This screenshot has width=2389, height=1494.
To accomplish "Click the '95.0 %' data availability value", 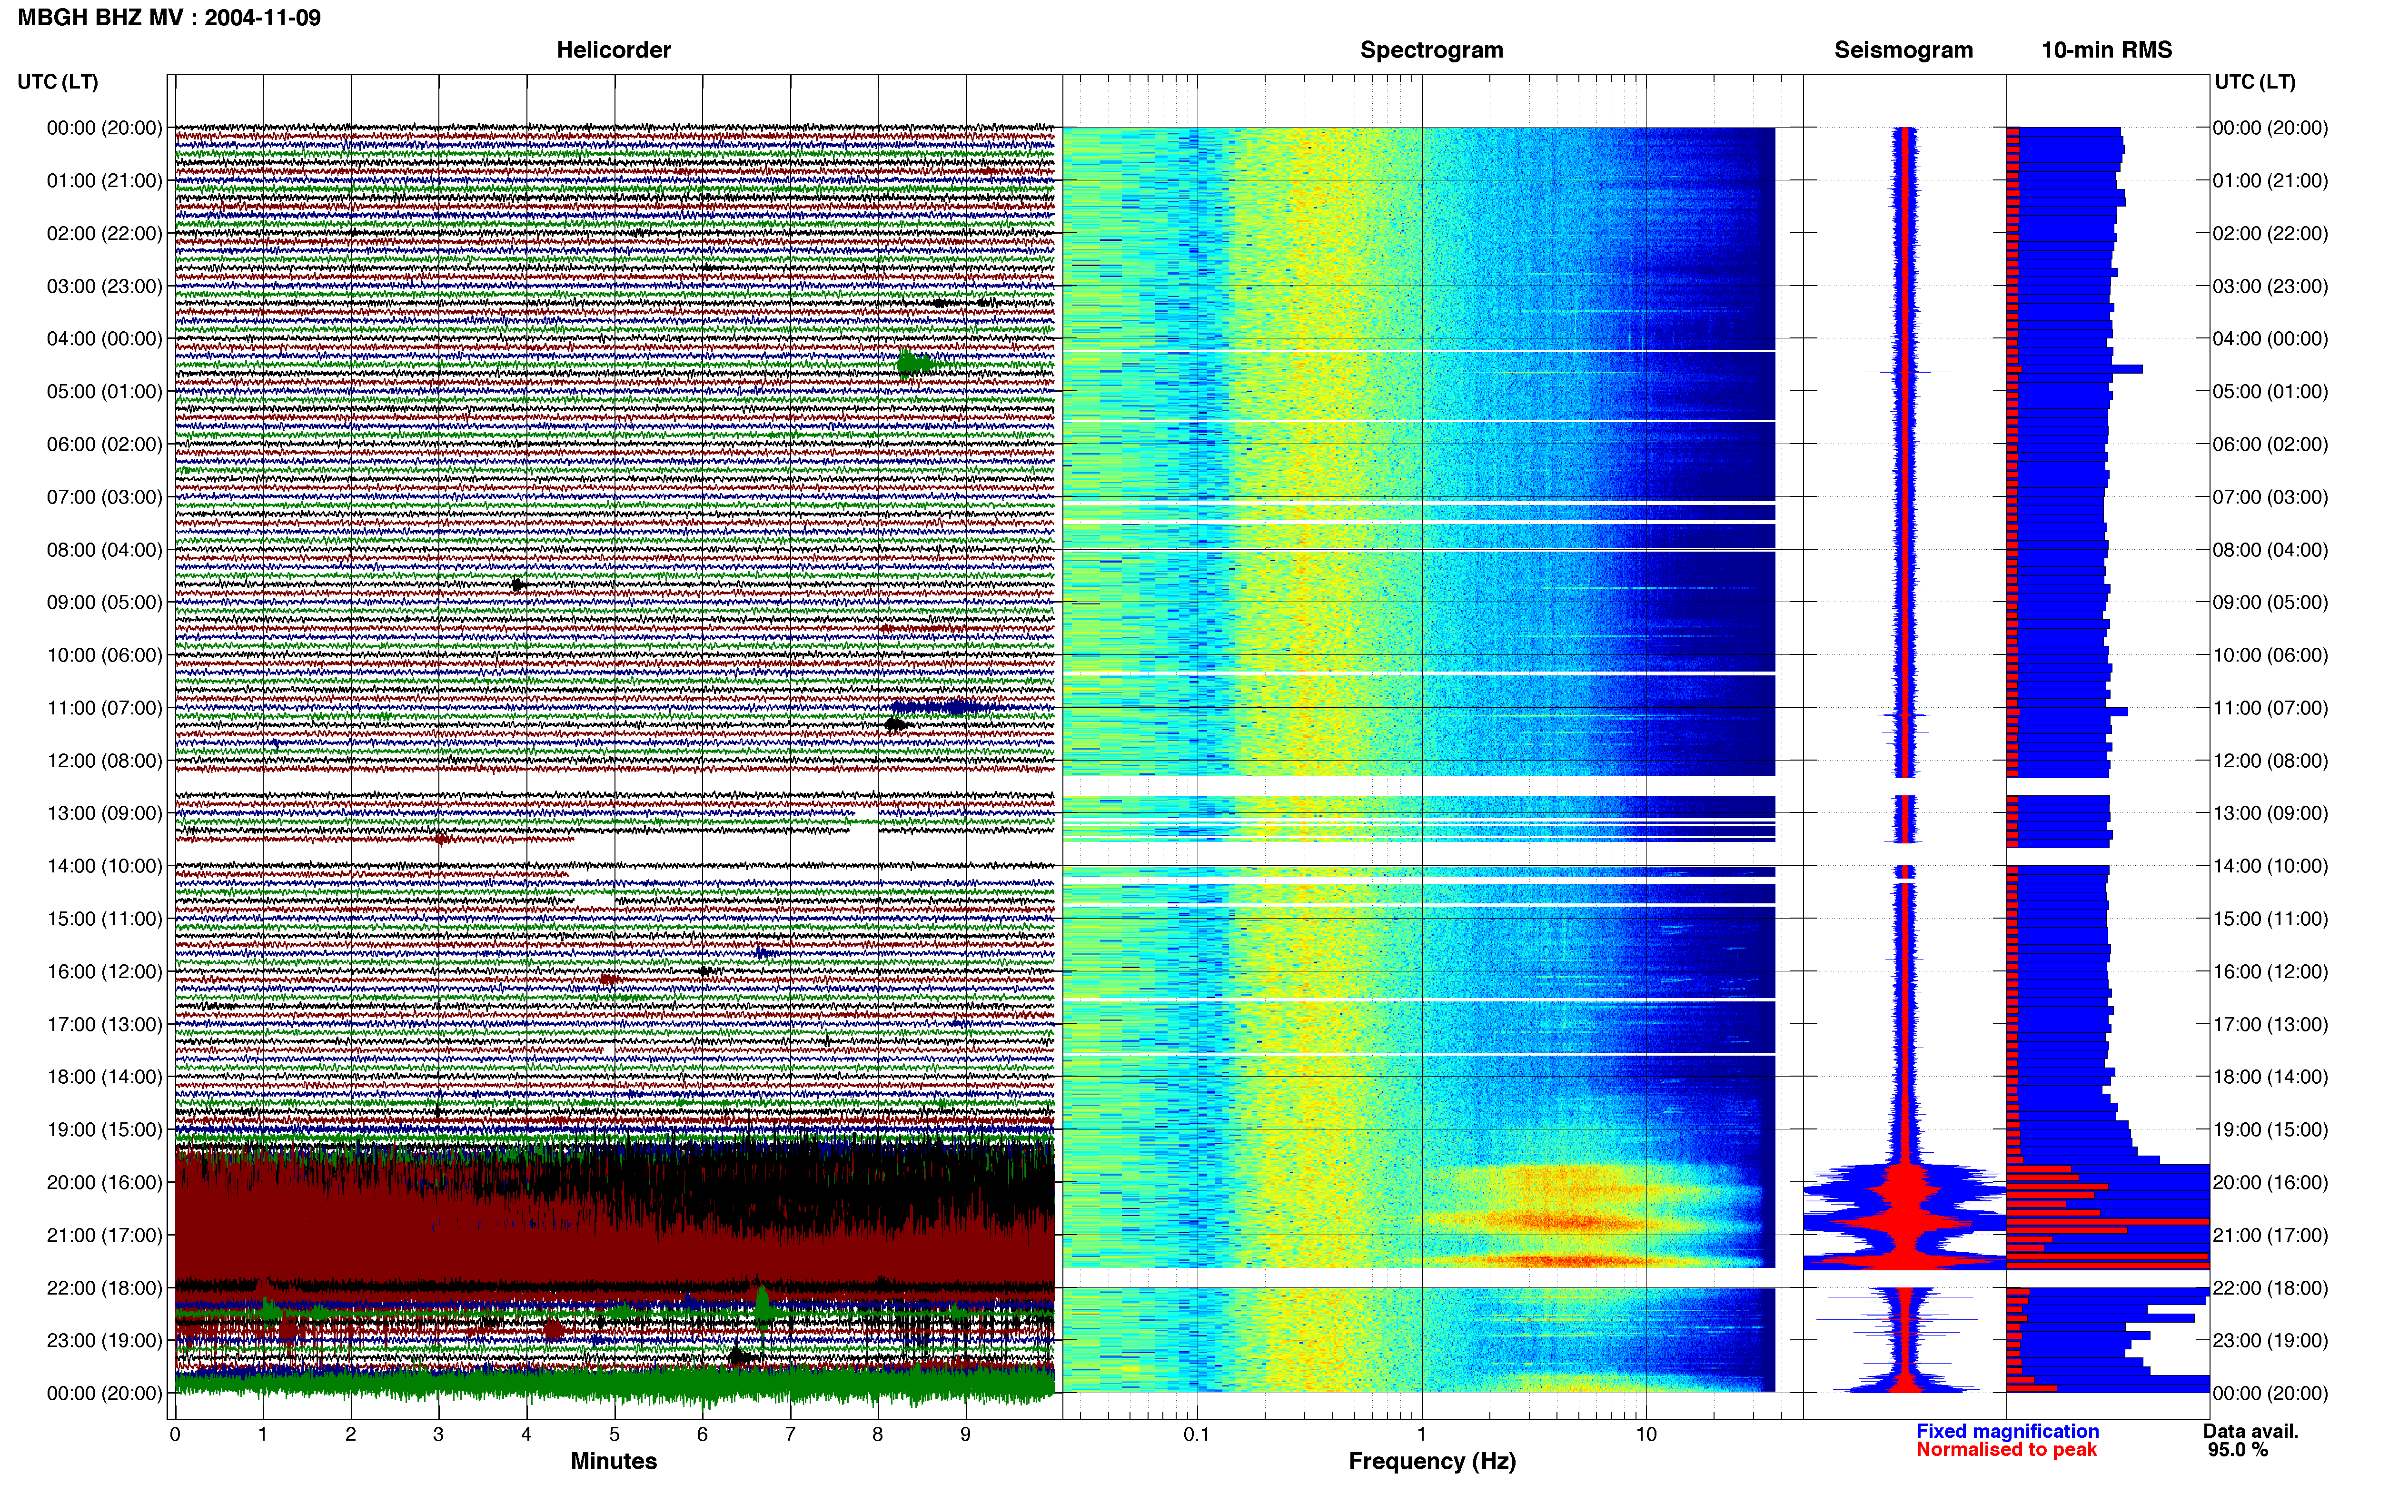I will pyautogui.click(x=2238, y=1450).
